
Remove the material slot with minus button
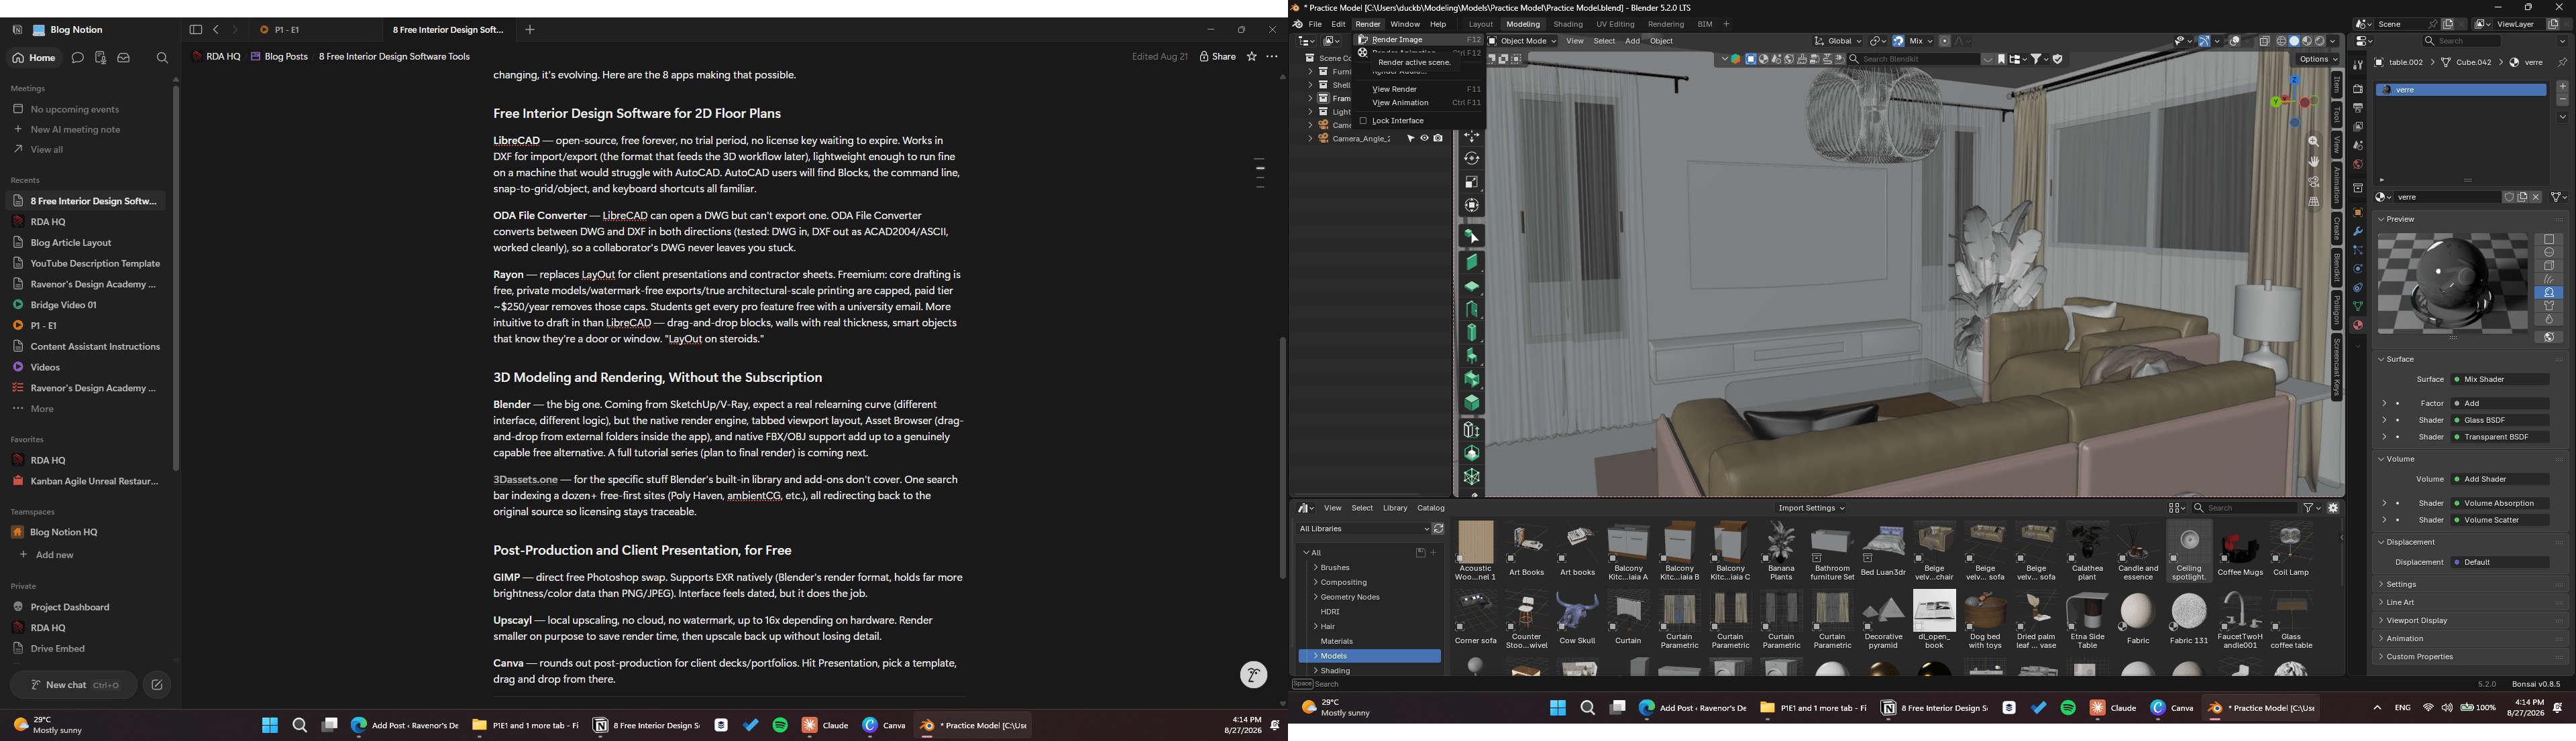2562,101
